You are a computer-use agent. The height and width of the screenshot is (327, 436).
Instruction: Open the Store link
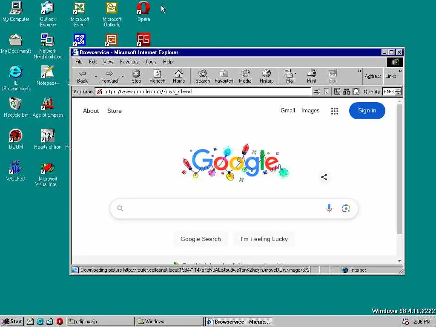(114, 111)
